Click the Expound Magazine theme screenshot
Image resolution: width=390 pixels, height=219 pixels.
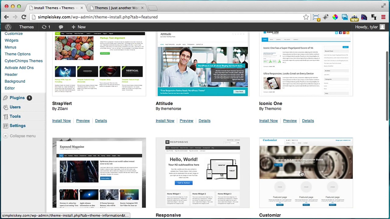point(99,173)
